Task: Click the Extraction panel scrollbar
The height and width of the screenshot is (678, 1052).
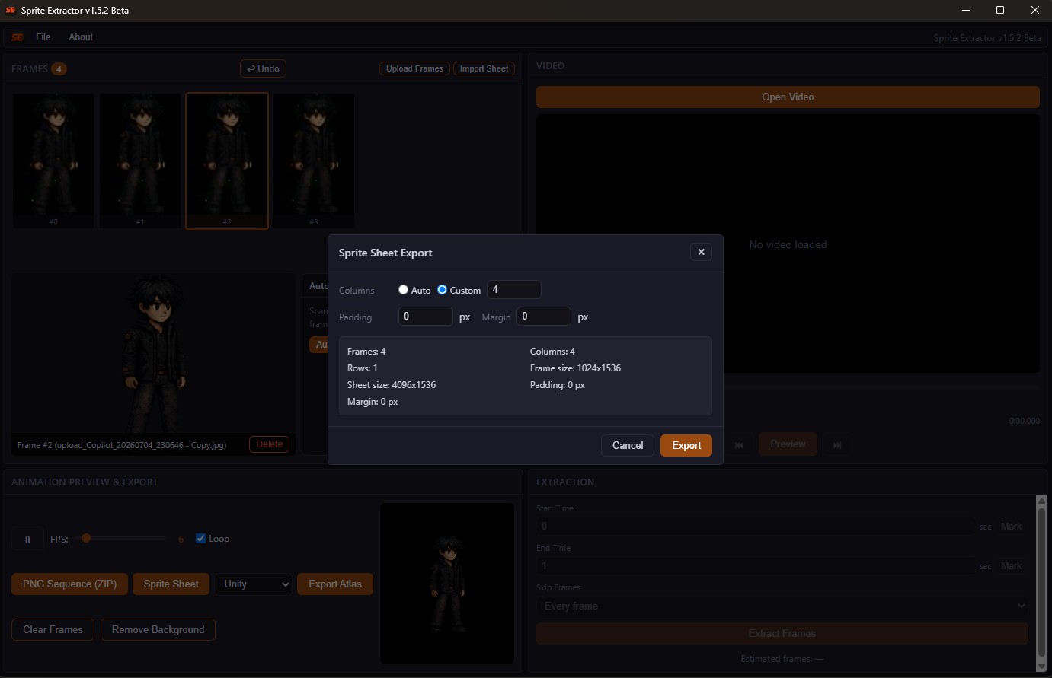Action: [x=1041, y=582]
